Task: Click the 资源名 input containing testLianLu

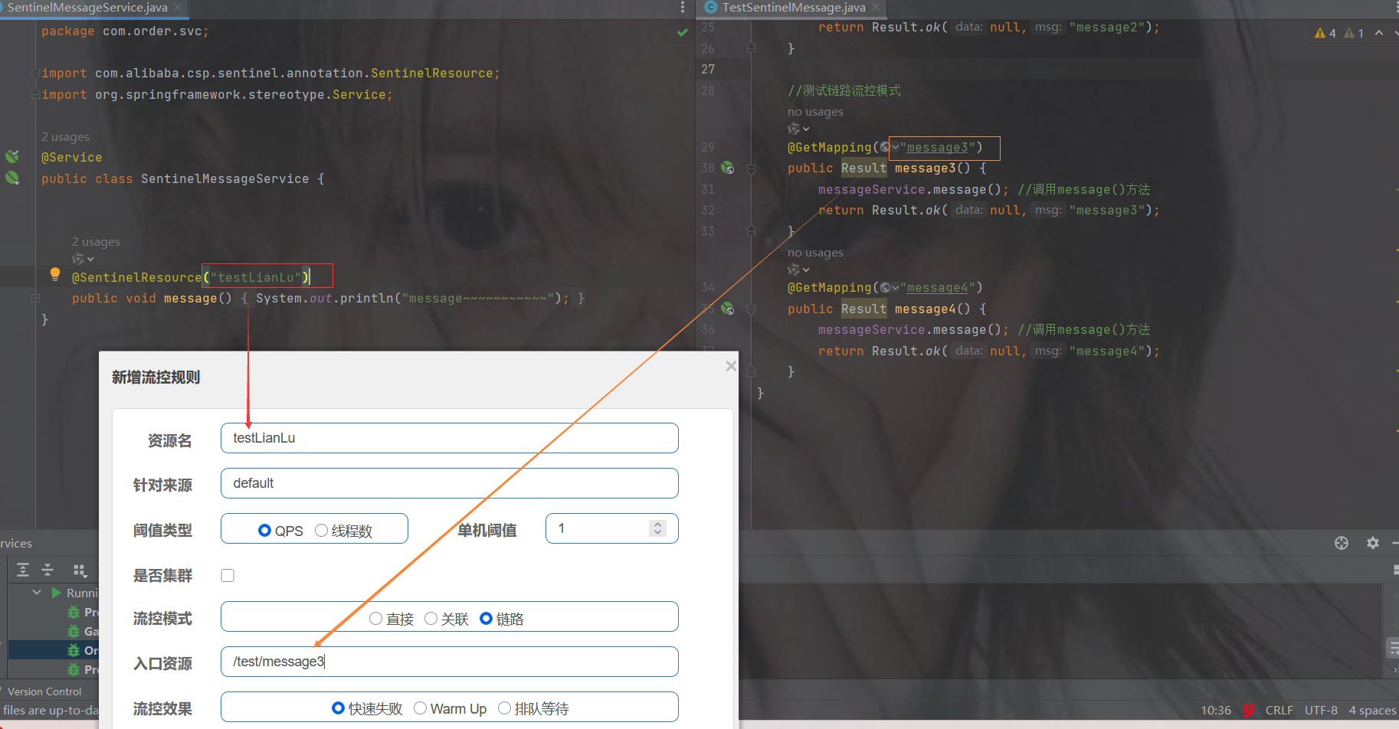Action: (450, 438)
